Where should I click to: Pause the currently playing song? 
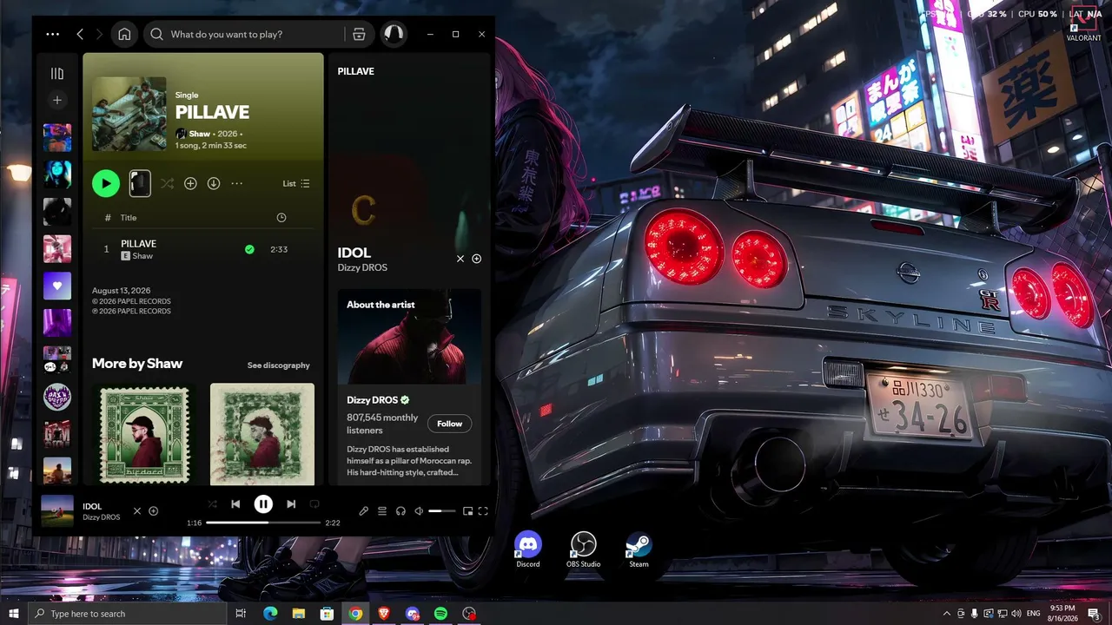[263, 503]
